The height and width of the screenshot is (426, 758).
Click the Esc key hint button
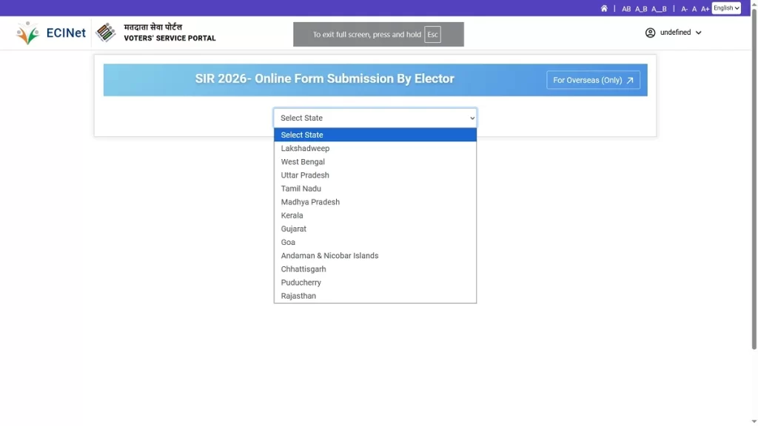(432, 35)
